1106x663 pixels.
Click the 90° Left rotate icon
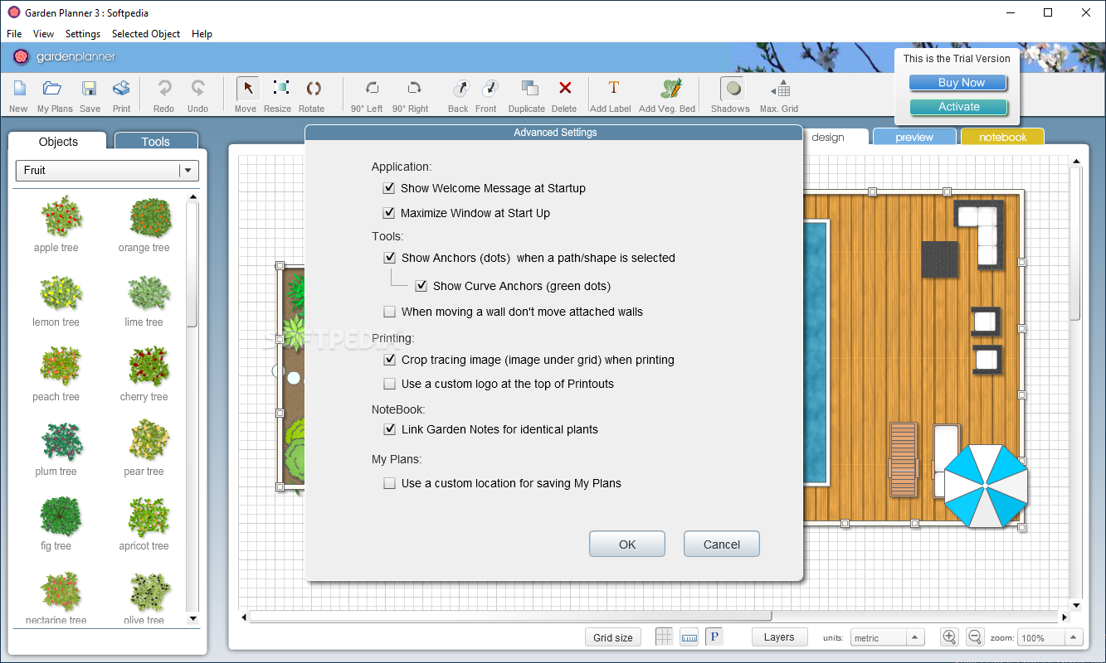point(372,89)
